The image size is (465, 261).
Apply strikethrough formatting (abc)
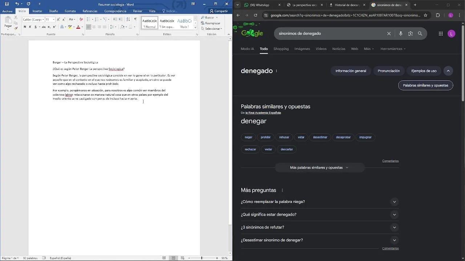44,27
